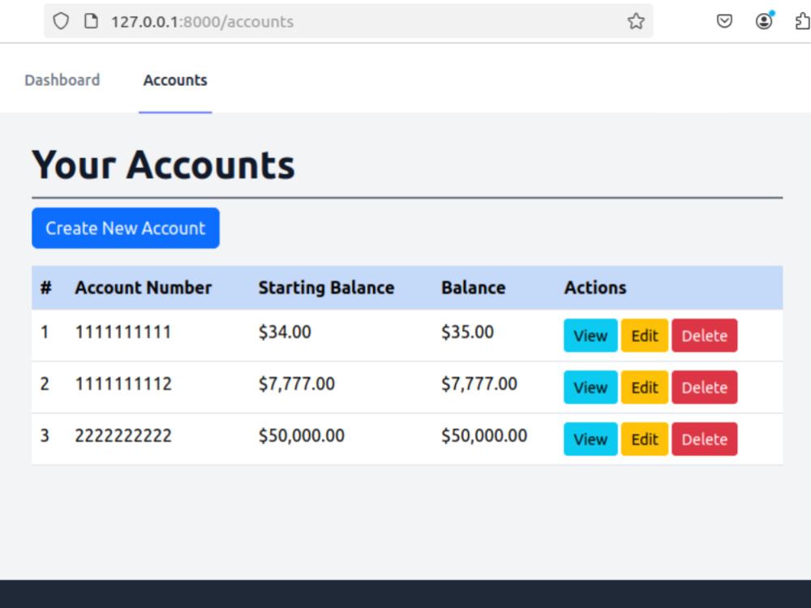Edit account 1111111111
811x608 pixels.
pos(645,336)
